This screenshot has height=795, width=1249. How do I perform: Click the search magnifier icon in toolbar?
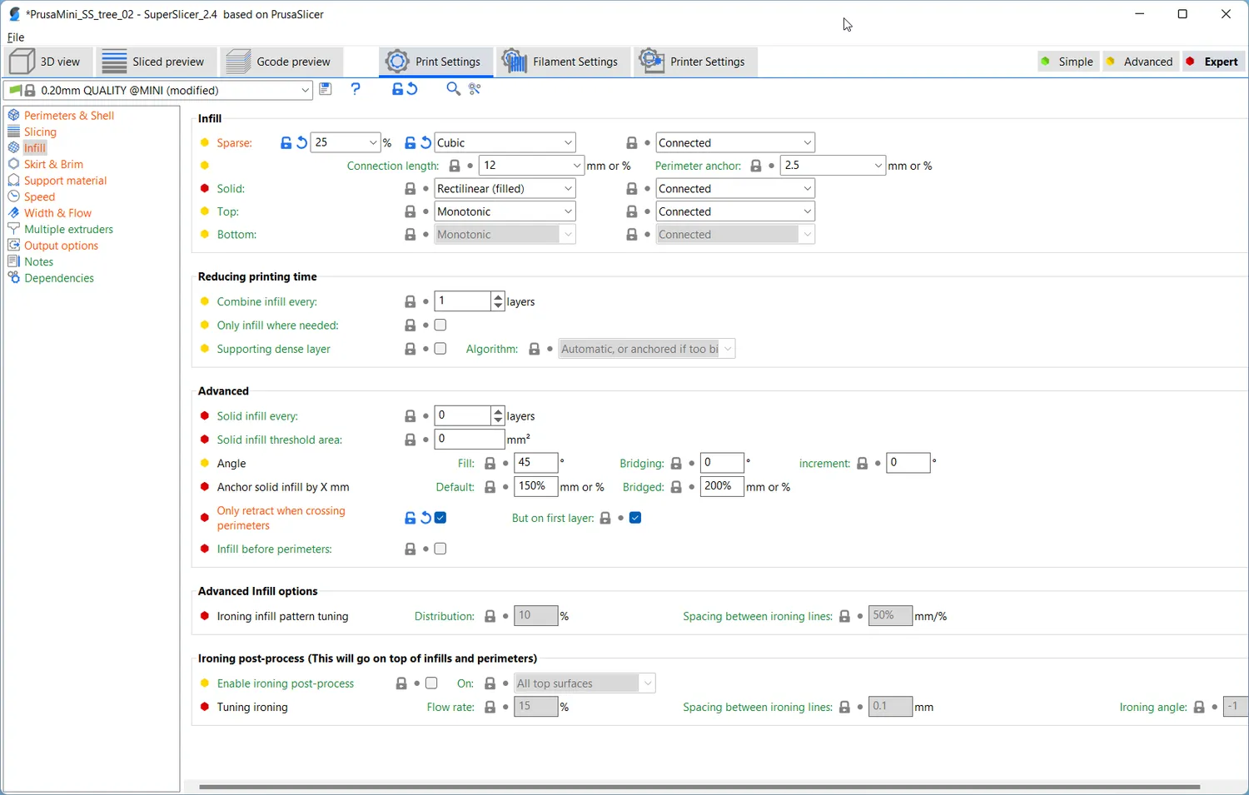point(453,89)
